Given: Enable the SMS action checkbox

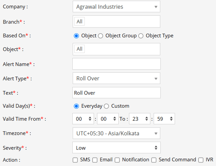Looking at the screenshot, I should (x=75, y=160).
